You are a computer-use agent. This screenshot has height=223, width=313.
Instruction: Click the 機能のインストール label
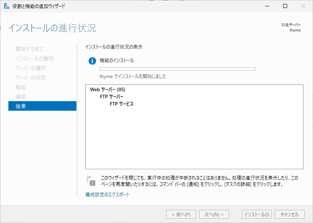pos(117,61)
